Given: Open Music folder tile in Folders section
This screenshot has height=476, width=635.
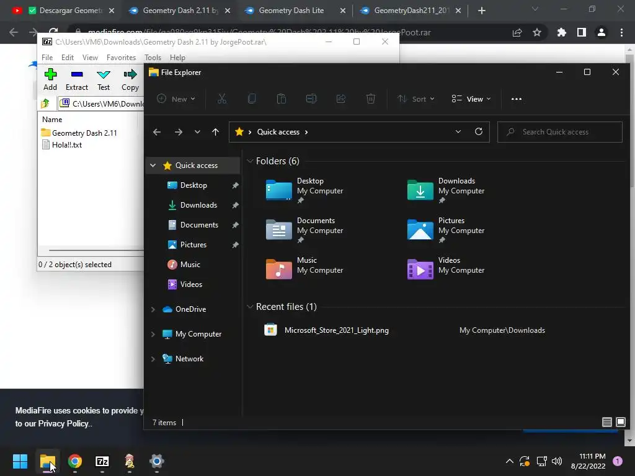Looking at the screenshot, I should pyautogui.click(x=304, y=269).
